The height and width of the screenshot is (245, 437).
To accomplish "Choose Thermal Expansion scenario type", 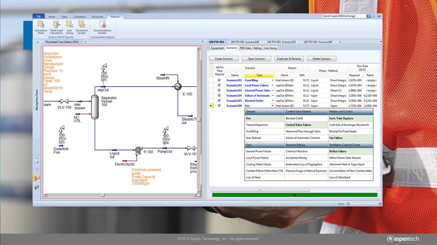I will [265, 125].
